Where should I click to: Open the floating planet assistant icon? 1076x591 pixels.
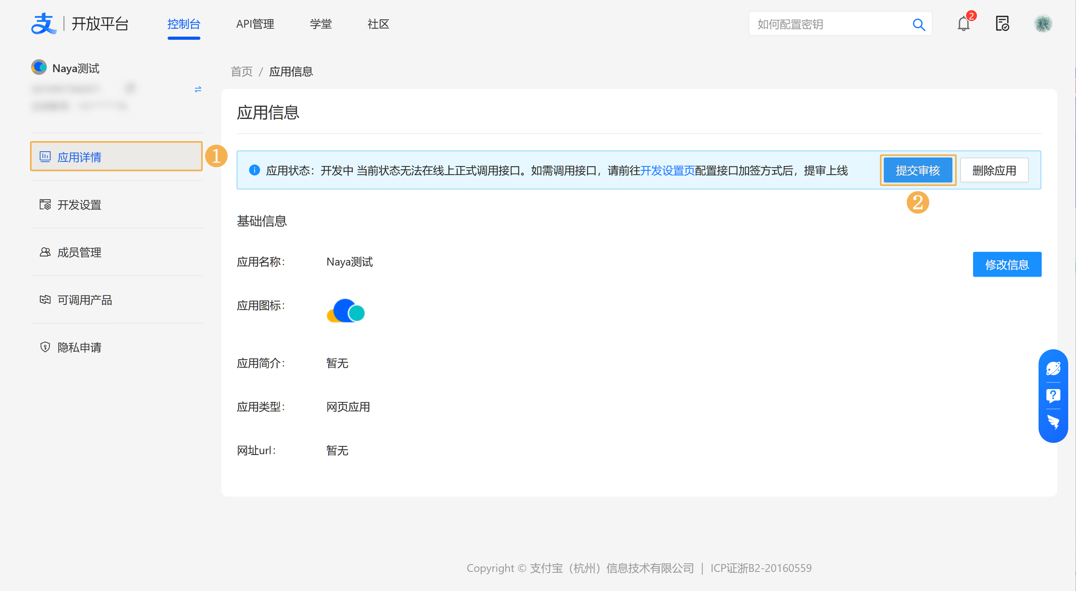coord(1053,368)
